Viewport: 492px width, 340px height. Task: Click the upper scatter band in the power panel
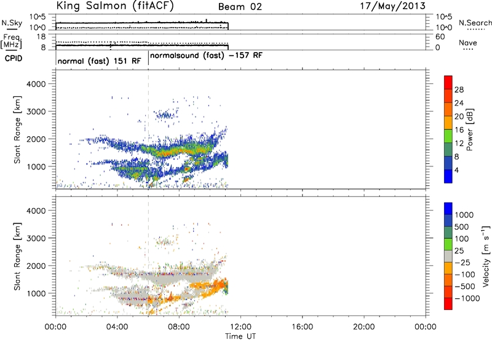157,147
